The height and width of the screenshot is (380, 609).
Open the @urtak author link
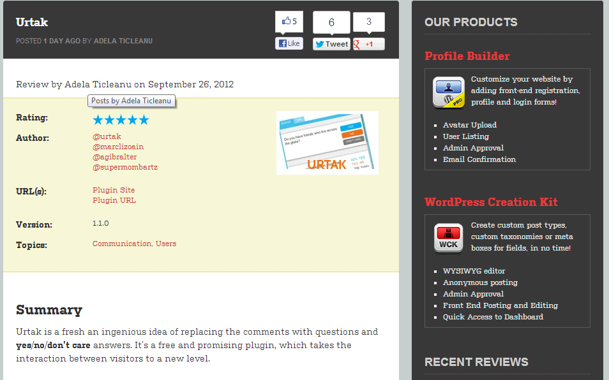107,136
